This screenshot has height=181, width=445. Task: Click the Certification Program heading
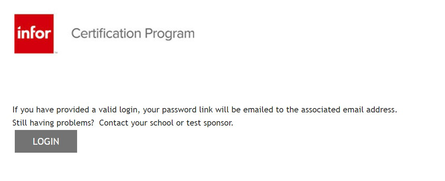point(133,33)
